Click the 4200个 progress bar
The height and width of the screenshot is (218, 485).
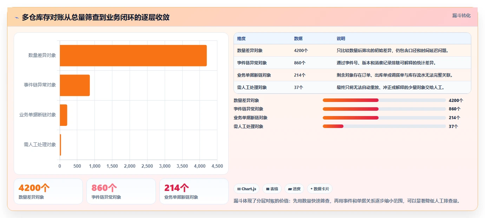point(384,100)
